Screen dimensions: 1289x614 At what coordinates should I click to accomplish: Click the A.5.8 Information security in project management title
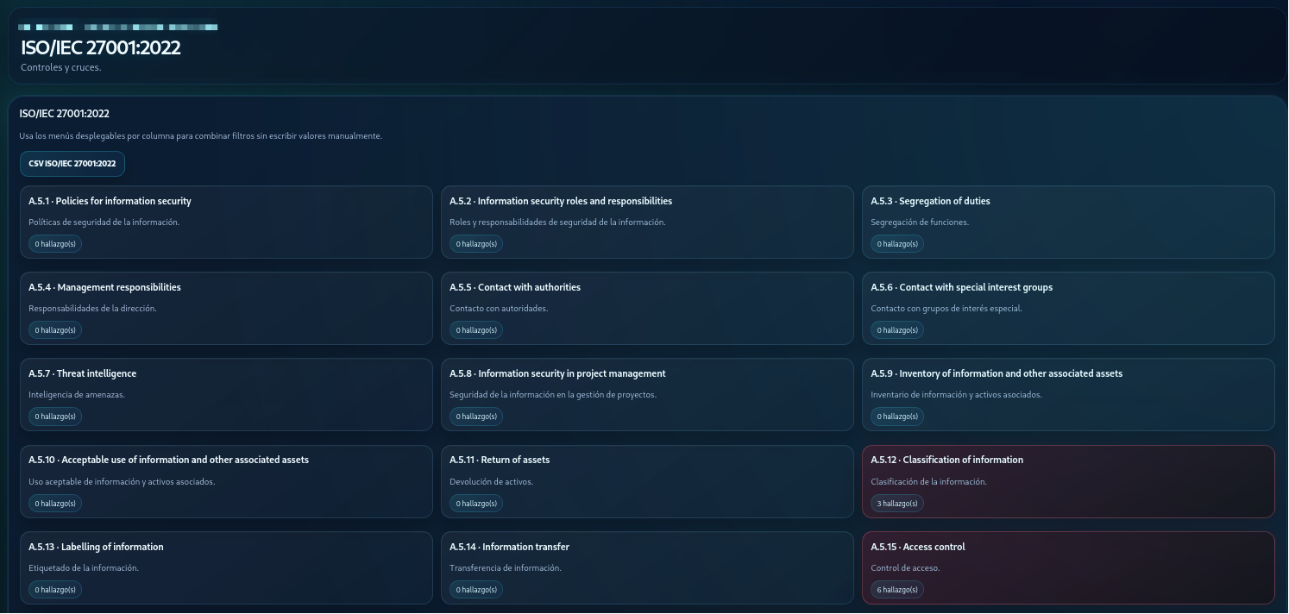coord(557,373)
